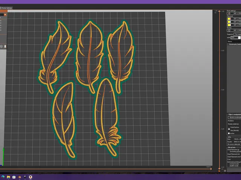Click first filament color swatch

pos(229,19)
